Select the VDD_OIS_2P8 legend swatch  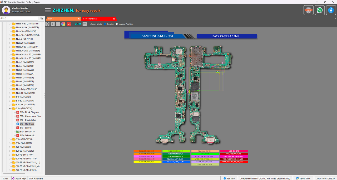click(234, 151)
